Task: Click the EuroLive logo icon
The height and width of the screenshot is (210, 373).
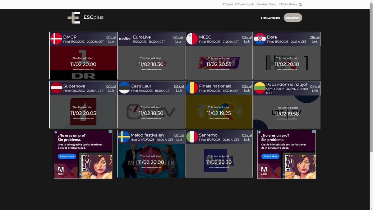Action: click(124, 39)
